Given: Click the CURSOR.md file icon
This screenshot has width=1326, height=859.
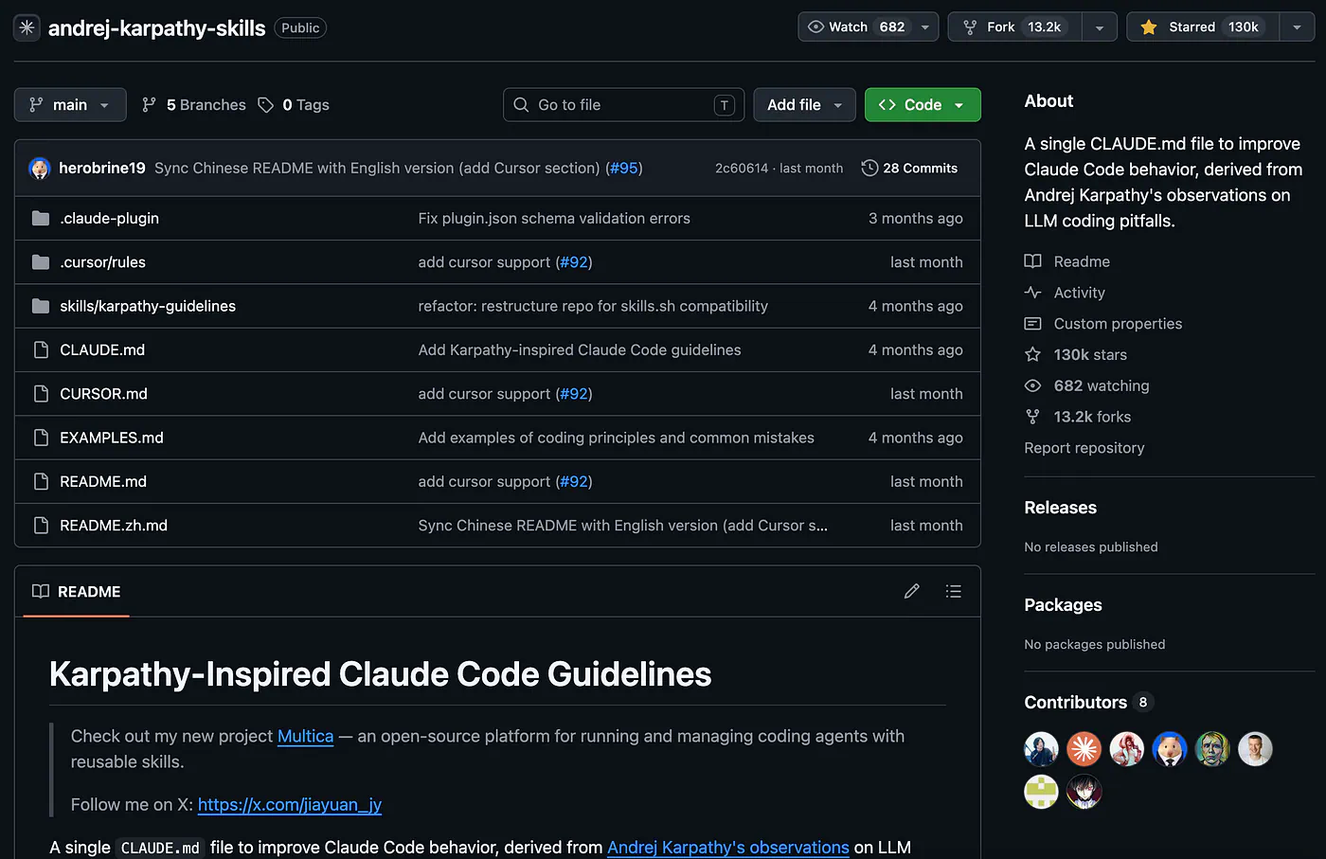Looking at the screenshot, I should (x=41, y=394).
